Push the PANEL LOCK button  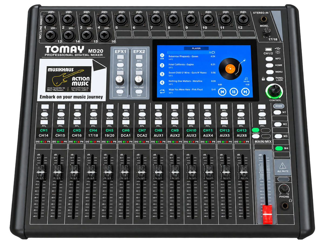coord(270,79)
